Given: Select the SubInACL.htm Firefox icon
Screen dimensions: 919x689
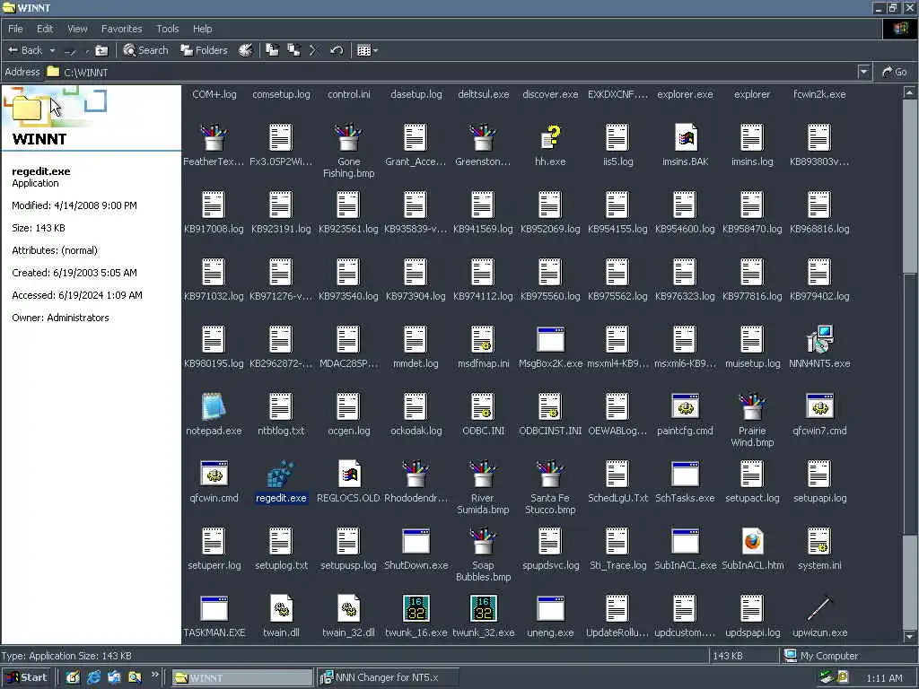Looking at the screenshot, I should [752, 541].
